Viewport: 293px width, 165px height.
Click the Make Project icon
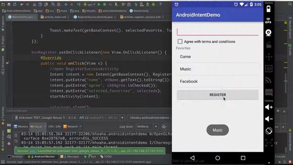point(79,4)
